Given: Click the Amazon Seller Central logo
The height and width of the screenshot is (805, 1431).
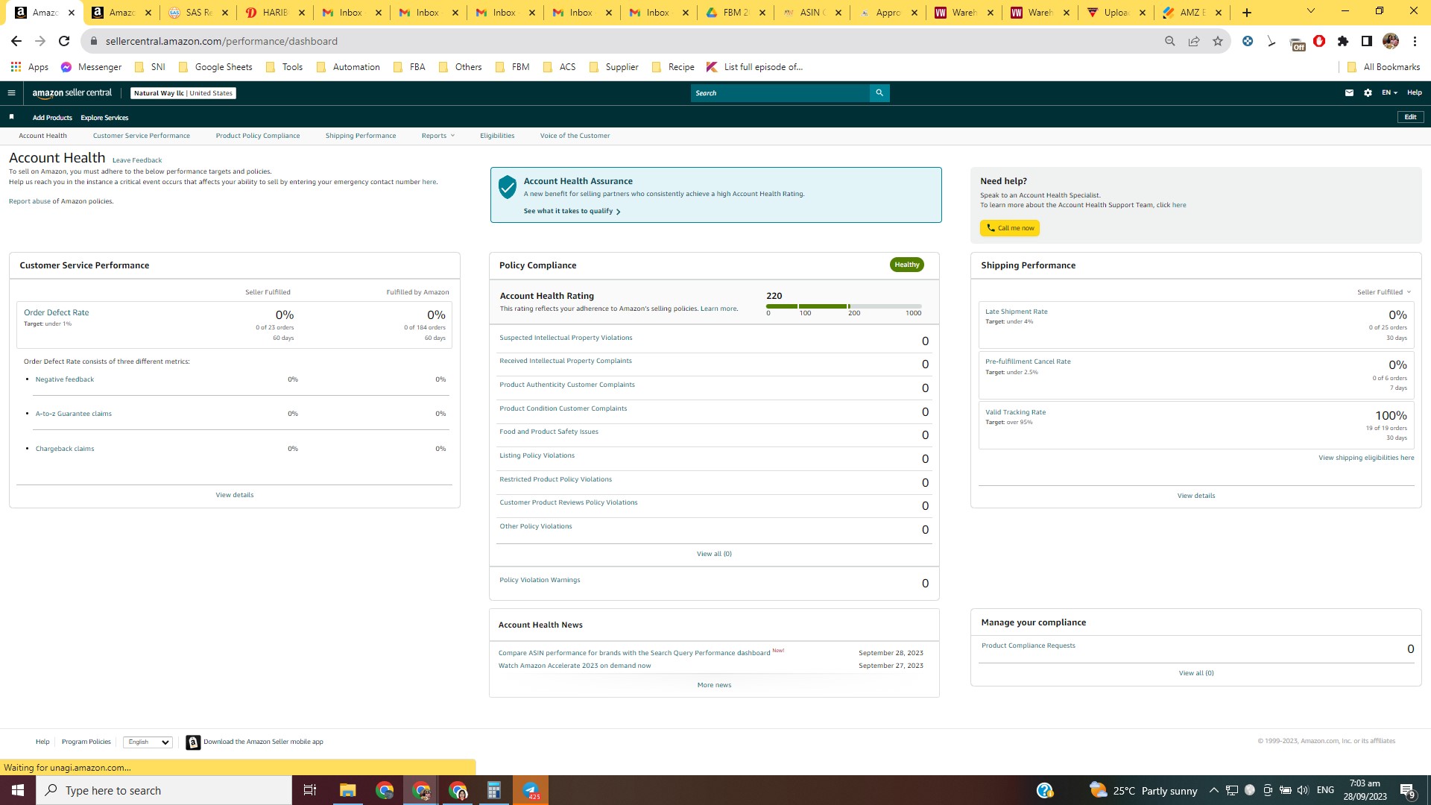Looking at the screenshot, I should pos(72,93).
